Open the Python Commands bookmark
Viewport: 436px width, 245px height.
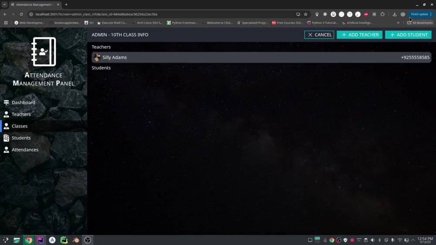point(182,23)
